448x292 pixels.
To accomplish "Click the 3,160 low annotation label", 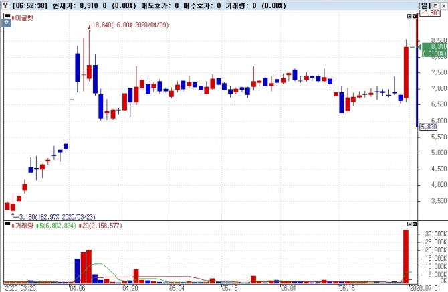I will click(x=57, y=217).
